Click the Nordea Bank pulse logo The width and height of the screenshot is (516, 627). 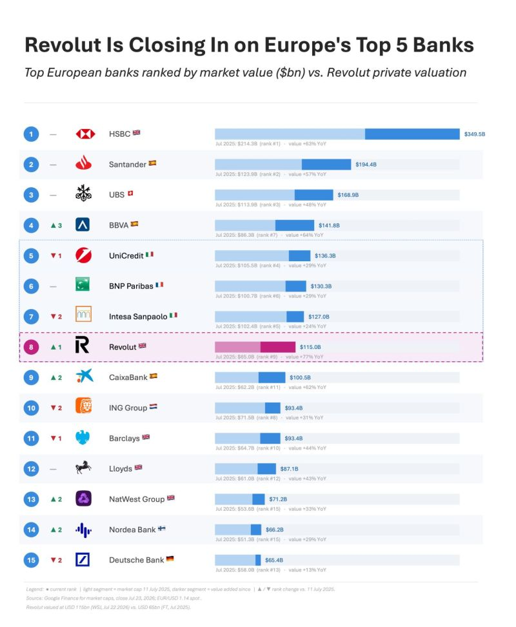coord(84,530)
